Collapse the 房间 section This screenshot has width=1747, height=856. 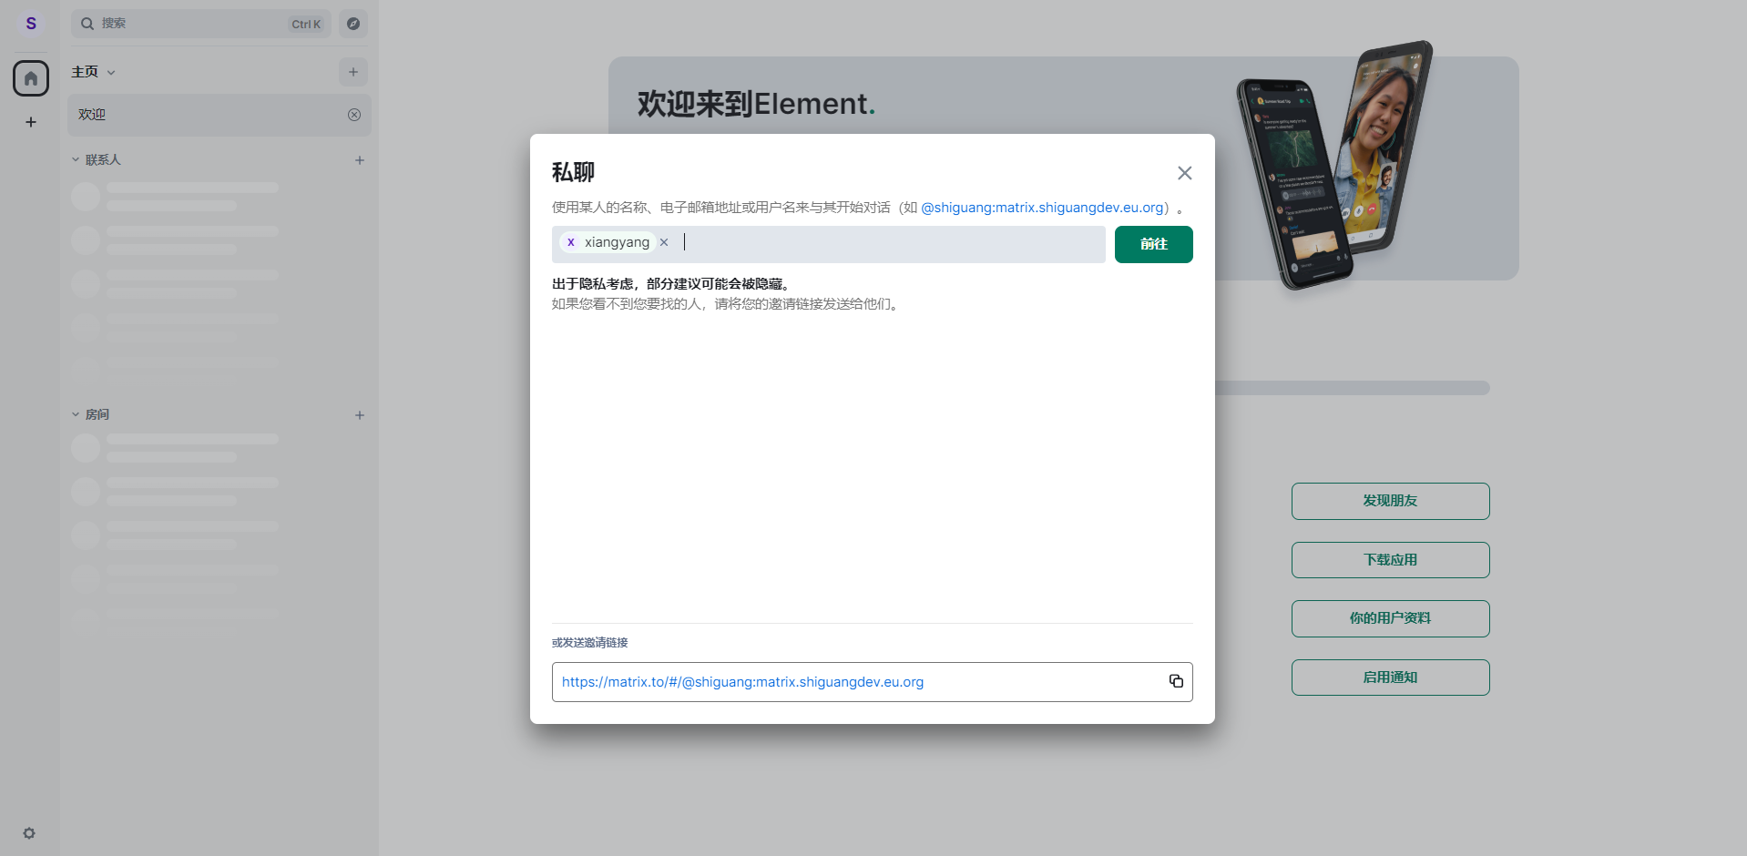(76, 414)
